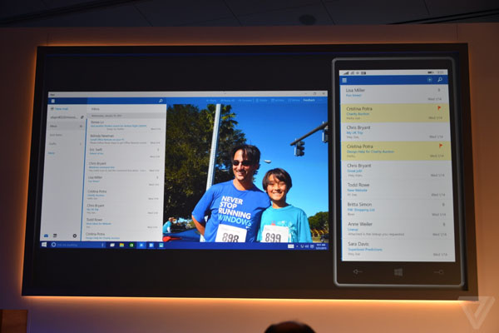This screenshot has height=333, width=499.
Task: Open phone Cristina Potra Charity Auction email
Action: (395, 113)
